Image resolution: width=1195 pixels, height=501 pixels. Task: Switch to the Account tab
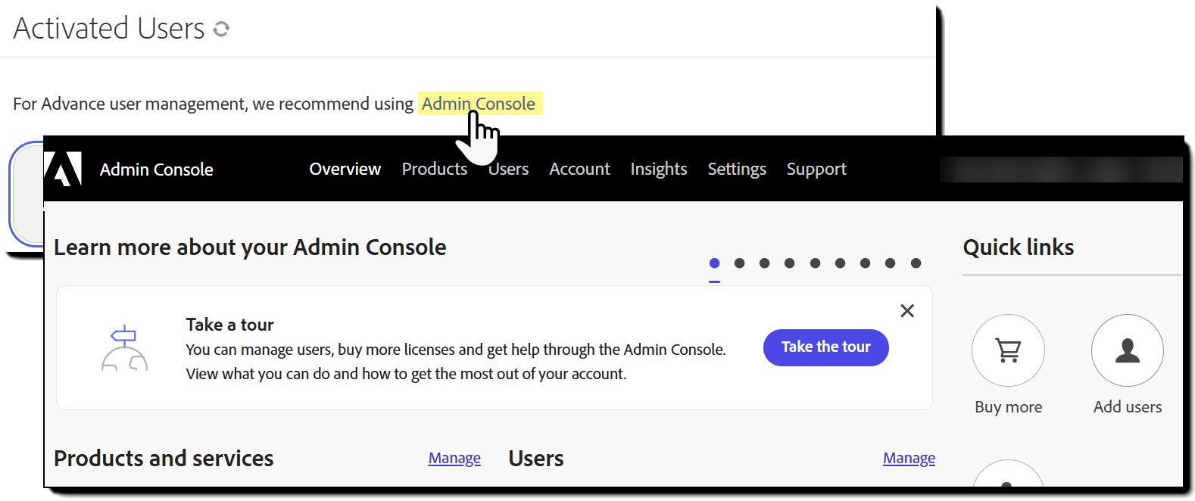click(579, 169)
